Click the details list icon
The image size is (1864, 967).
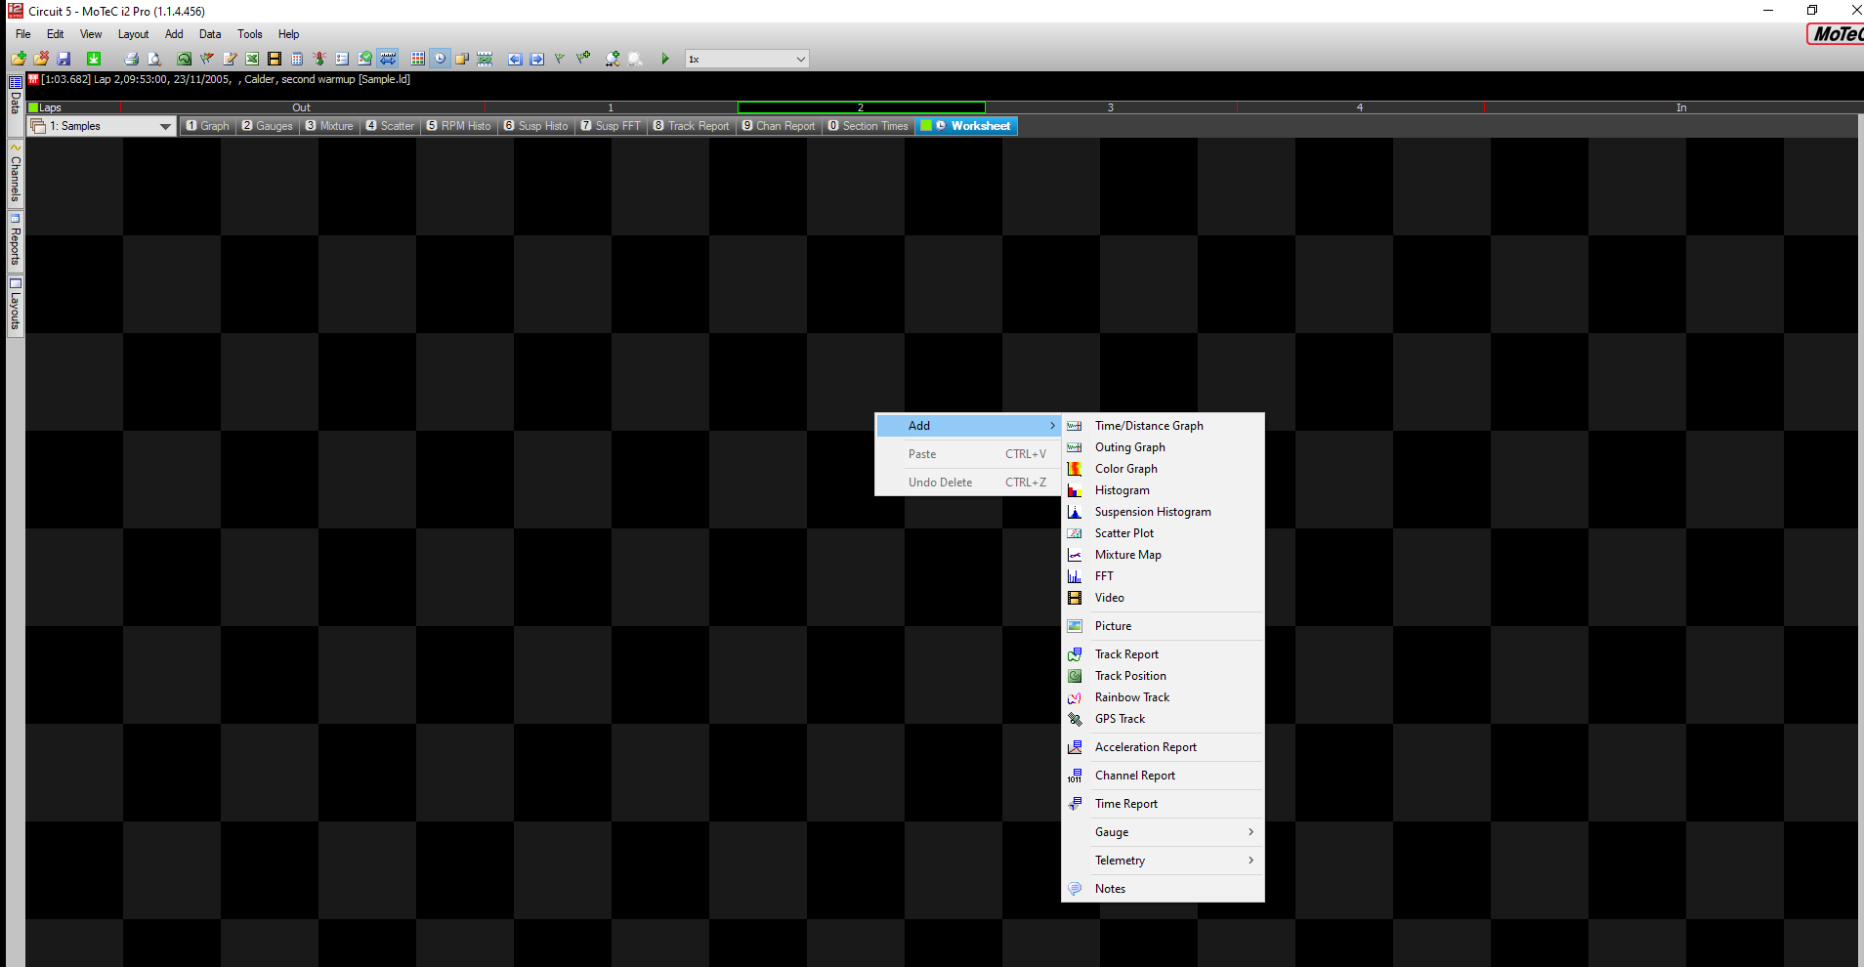click(x=342, y=59)
